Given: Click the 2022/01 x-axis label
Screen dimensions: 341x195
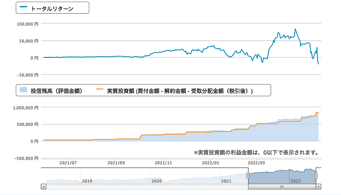Looking at the screenshot, I should (211, 163).
